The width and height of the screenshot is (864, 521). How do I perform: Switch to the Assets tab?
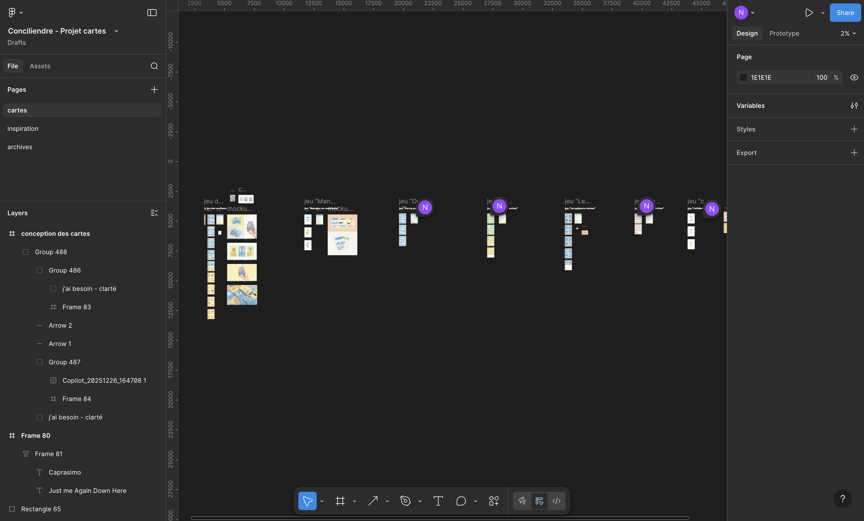pos(40,66)
